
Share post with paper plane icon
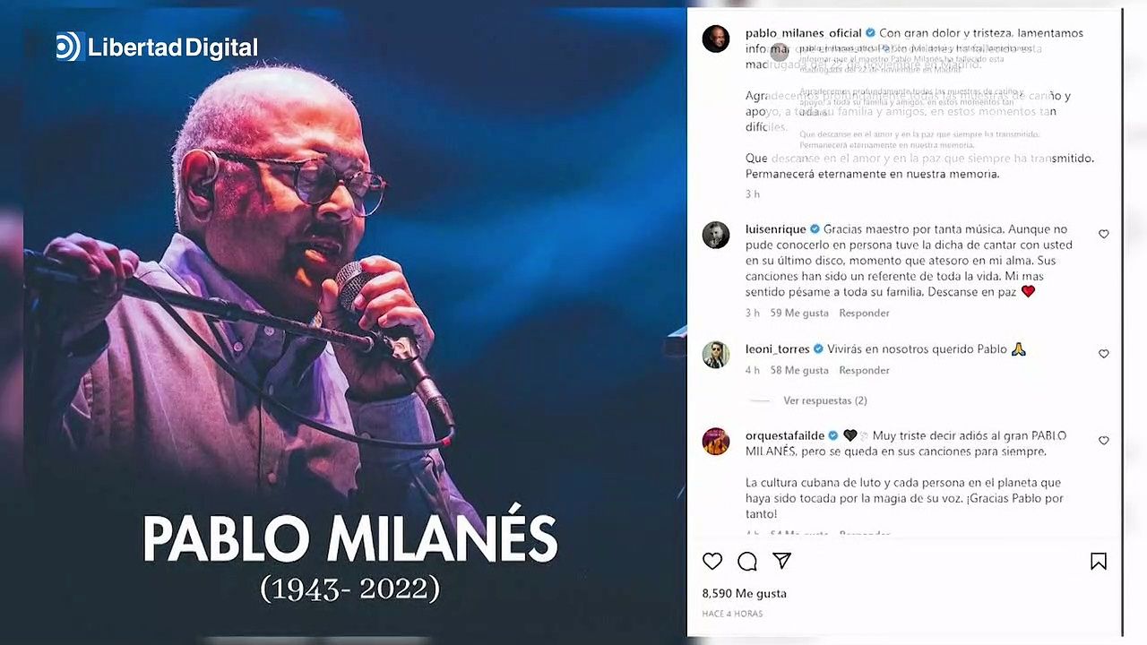click(x=782, y=561)
